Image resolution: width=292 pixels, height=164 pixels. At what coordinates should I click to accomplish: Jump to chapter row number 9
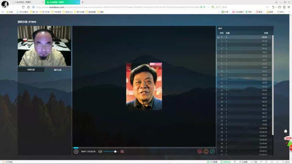244,68
